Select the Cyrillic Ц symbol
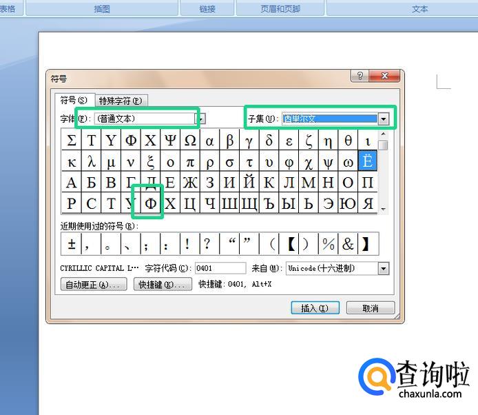Screen dimensions: 478x415 pos(190,203)
